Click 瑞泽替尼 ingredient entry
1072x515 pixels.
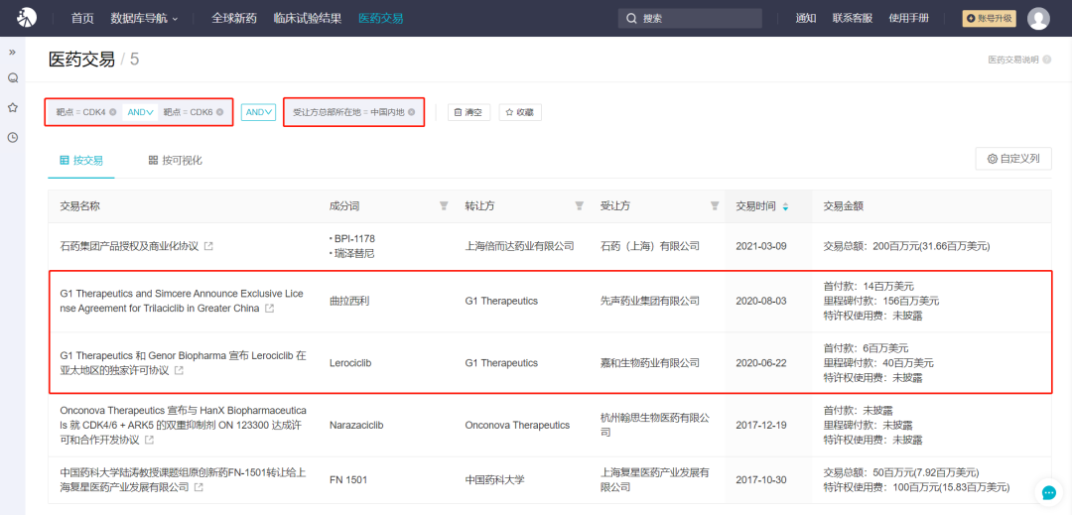354,253
